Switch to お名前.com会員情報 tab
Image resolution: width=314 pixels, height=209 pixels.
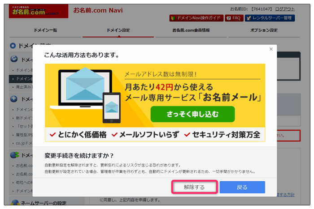click(191, 30)
